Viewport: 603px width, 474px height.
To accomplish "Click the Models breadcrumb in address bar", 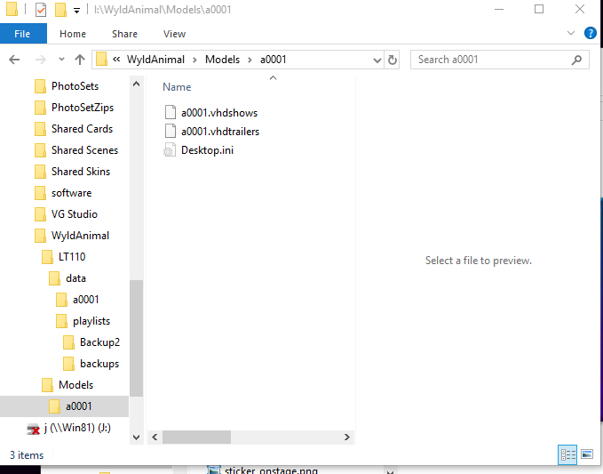I will [222, 60].
